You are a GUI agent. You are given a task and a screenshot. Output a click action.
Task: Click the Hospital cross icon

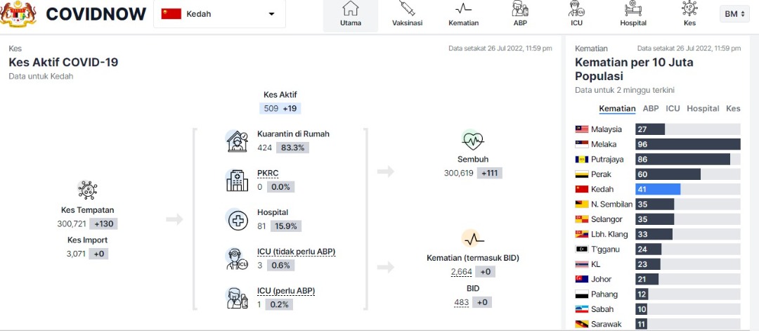(238, 220)
